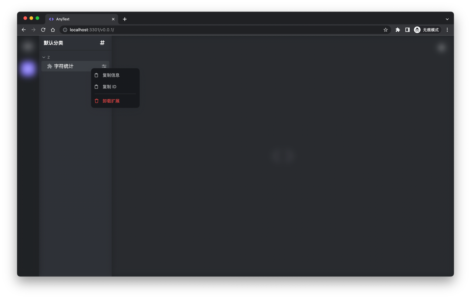Viewport: 471px width, 299px height.
Task: Click the blurred icon in top-right corner
Action: (442, 47)
